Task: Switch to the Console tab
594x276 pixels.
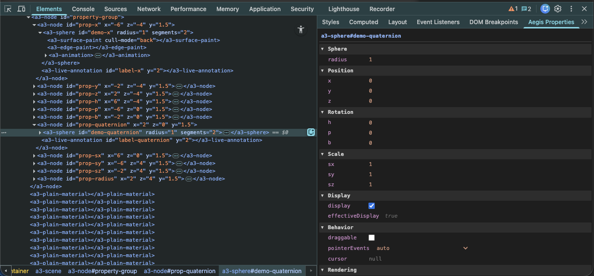Action: point(83,9)
